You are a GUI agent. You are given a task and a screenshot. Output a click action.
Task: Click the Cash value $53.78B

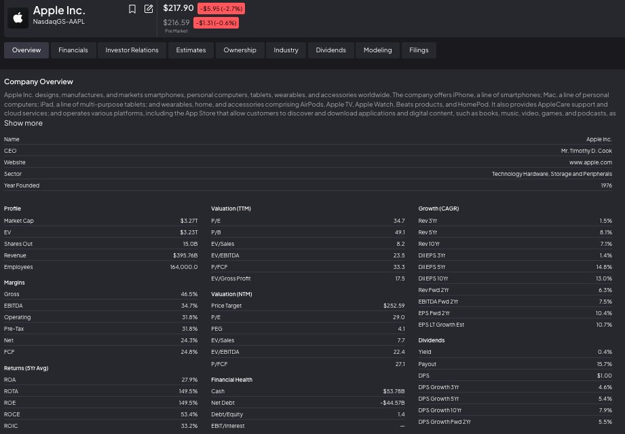coord(394,391)
